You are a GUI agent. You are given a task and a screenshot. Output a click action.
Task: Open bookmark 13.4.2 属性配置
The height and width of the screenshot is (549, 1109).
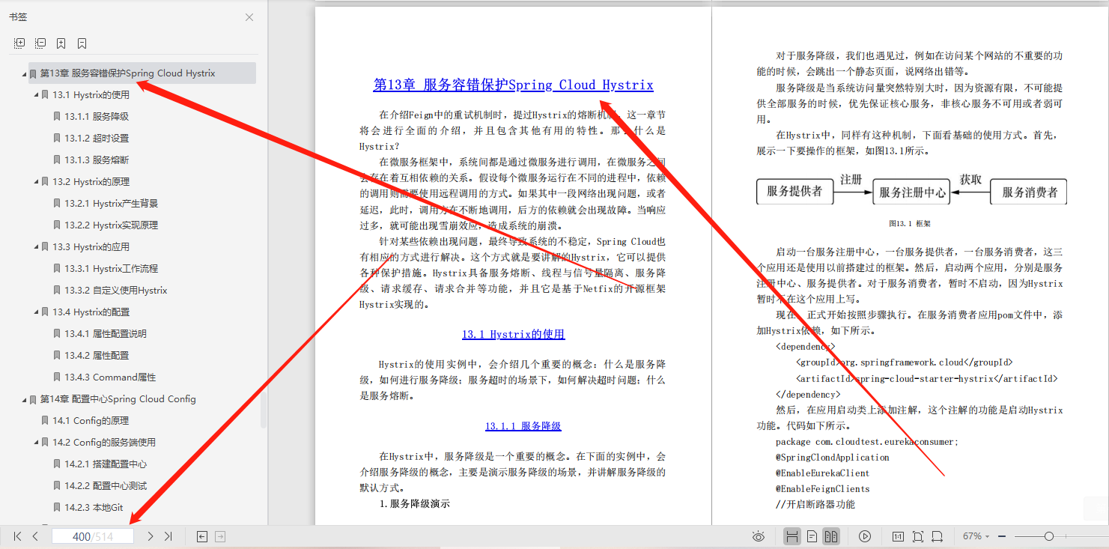pyautogui.click(x=97, y=356)
